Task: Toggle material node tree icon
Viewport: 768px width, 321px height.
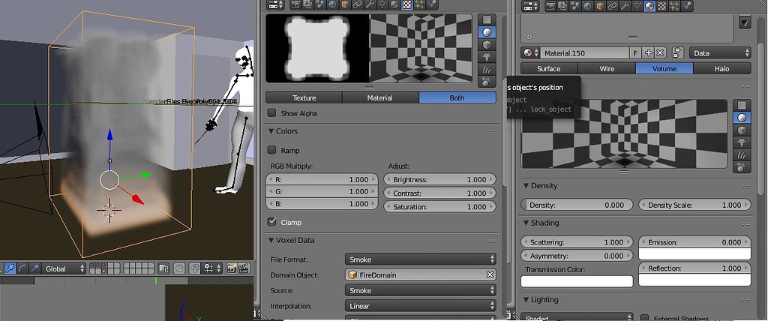Action: (678, 53)
